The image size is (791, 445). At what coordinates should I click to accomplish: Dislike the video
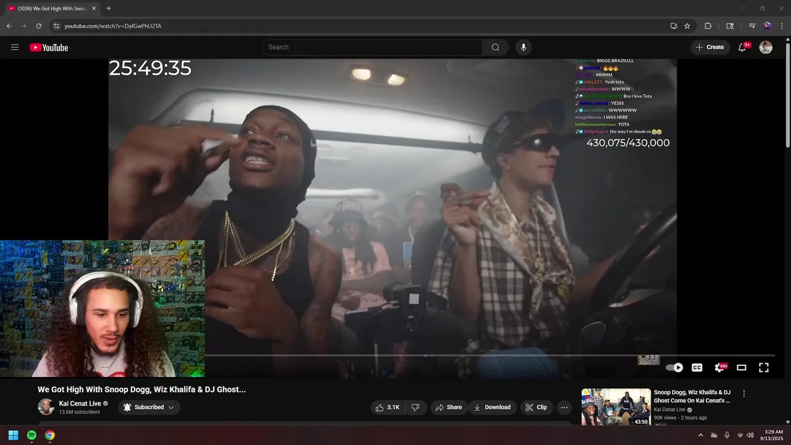pyautogui.click(x=415, y=407)
